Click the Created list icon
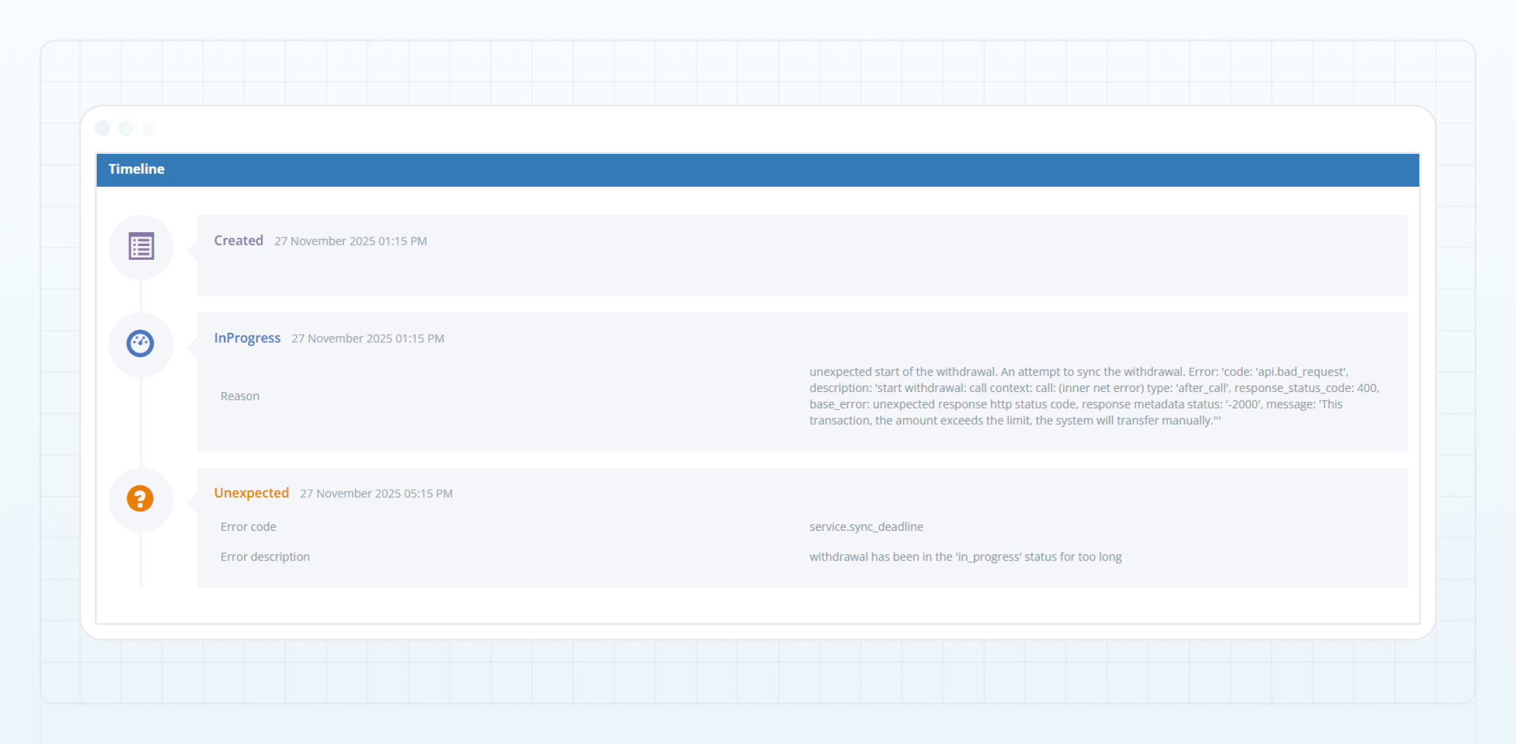 tap(141, 247)
